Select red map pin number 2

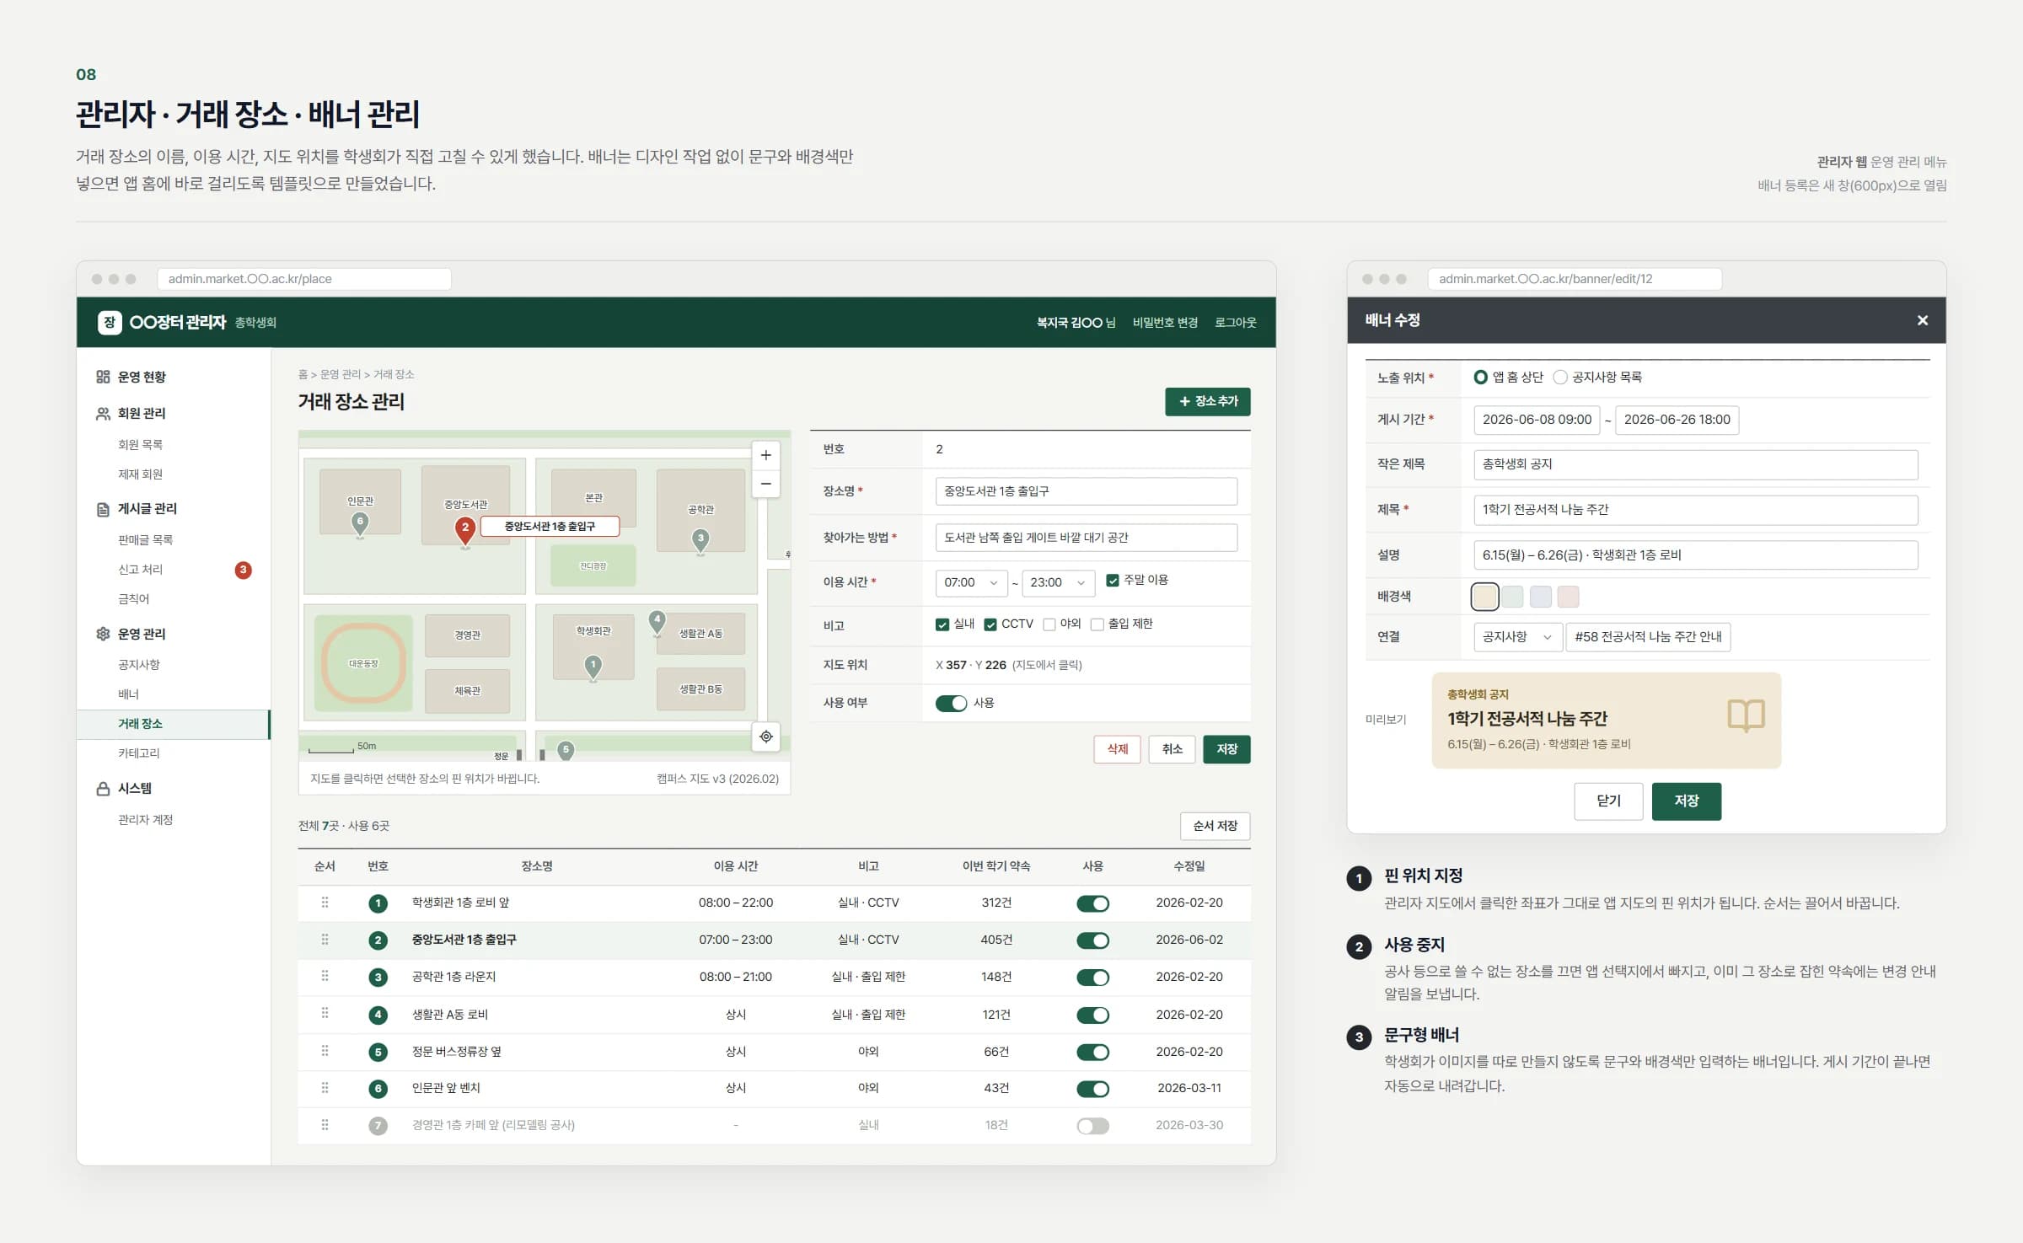click(464, 529)
